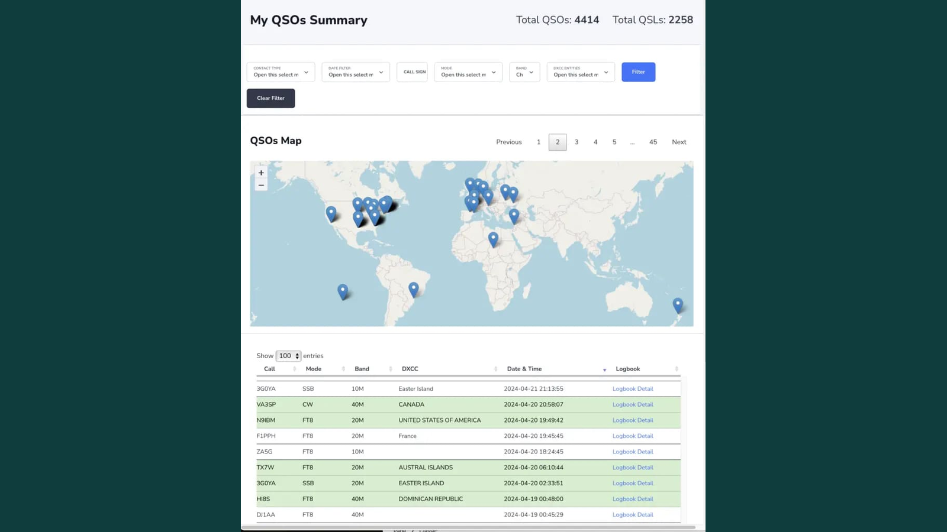Click the map marker on US west coast
Viewport: 947px width, 532px height.
[331, 213]
